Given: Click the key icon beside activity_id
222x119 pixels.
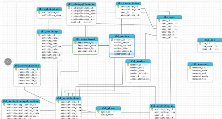Looking at the screenshot, I should 39,35.
